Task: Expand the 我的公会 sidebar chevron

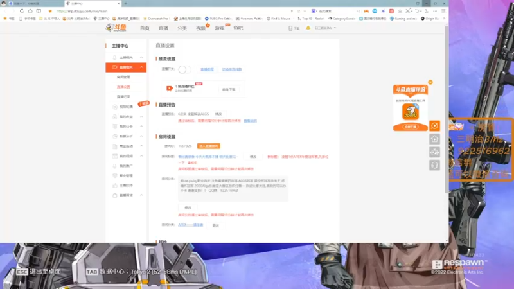Action: tap(141, 126)
